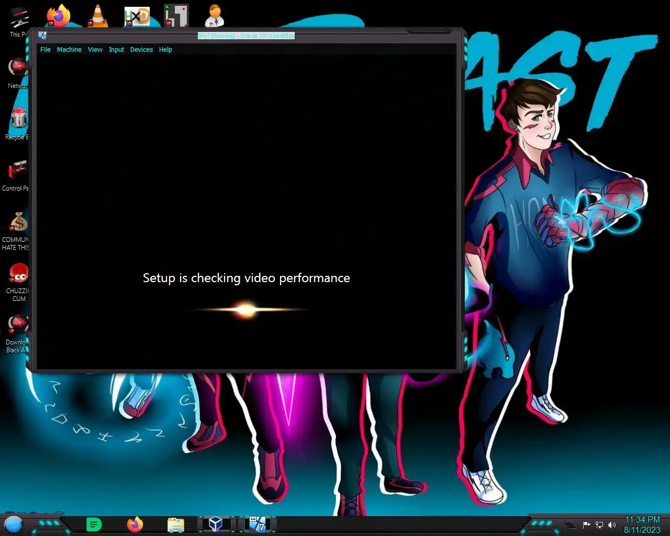This screenshot has height=536, width=670.
Task: Open the Input menu
Action: [116, 50]
